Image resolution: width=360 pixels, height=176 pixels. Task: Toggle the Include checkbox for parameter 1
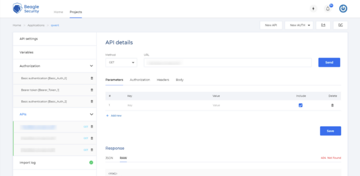tap(301, 105)
